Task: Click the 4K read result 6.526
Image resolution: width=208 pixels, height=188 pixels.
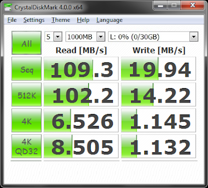Action: pos(81,120)
